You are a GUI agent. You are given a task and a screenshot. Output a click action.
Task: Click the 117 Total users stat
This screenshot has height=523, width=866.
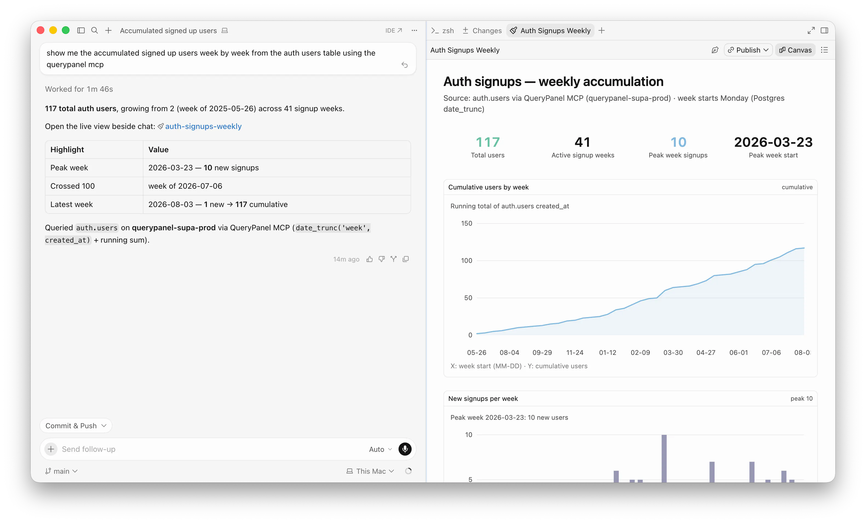487,147
